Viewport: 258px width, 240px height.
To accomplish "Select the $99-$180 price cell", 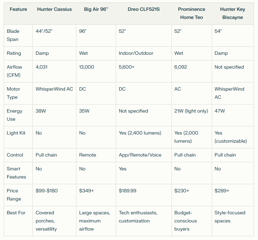I will pyautogui.click(x=47, y=191).
